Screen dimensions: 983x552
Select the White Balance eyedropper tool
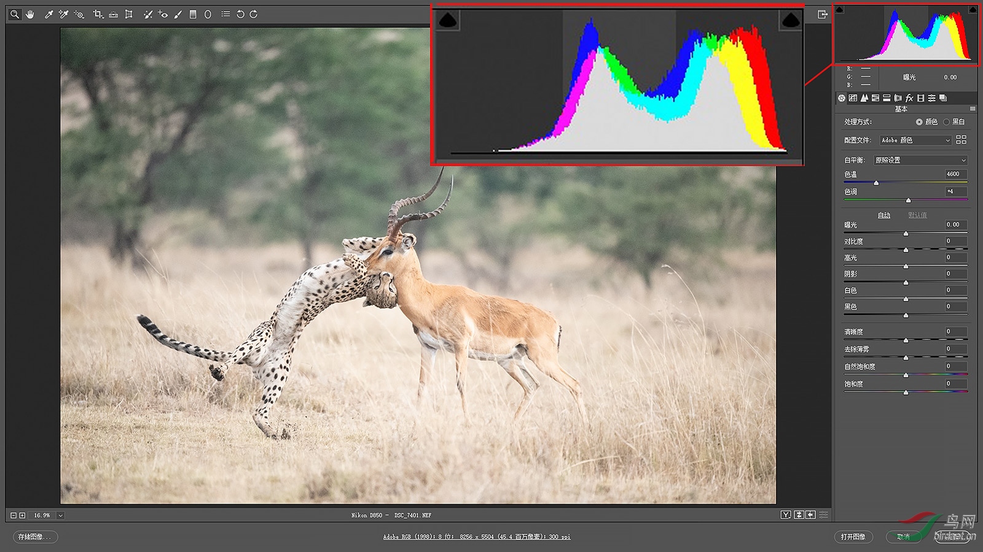click(49, 14)
